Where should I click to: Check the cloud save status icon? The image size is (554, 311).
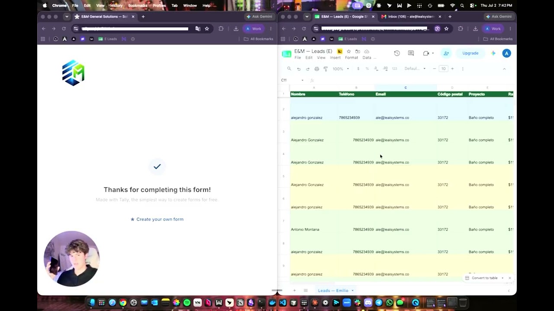tap(367, 51)
